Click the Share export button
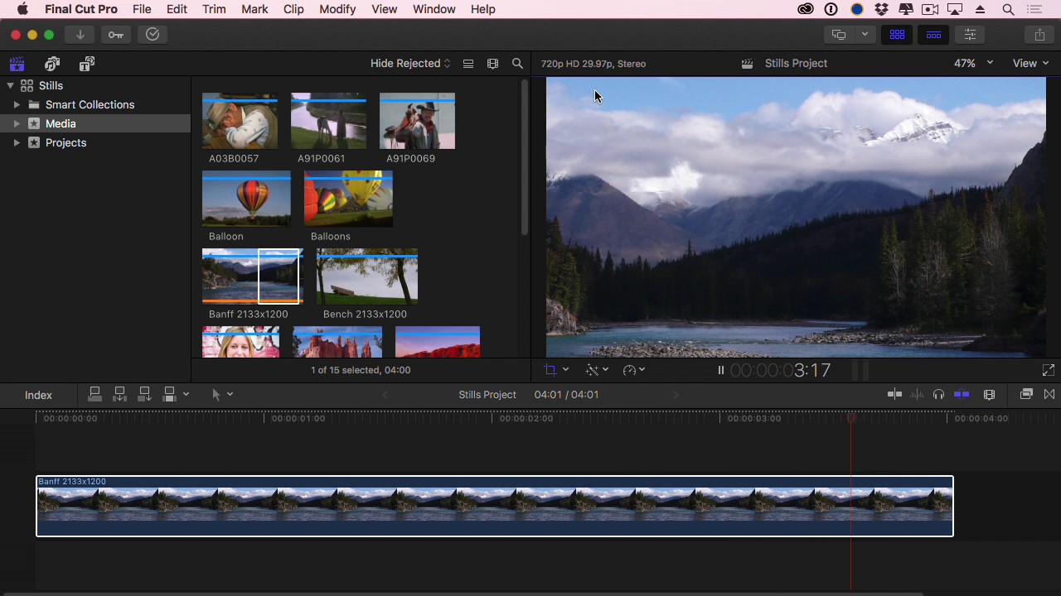 (1039, 35)
